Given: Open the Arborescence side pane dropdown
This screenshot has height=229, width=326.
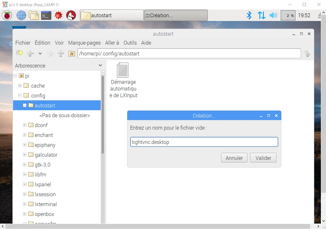Looking at the screenshot, I should pos(100,66).
